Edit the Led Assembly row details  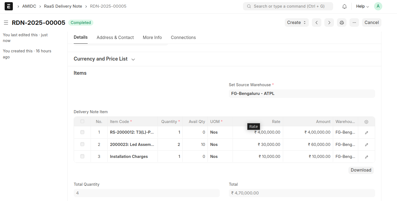tap(366, 144)
